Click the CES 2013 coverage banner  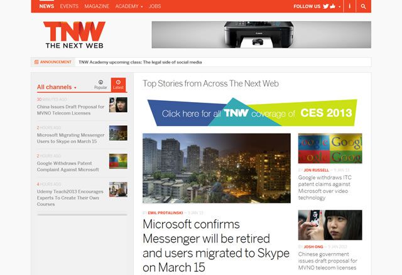252,112
